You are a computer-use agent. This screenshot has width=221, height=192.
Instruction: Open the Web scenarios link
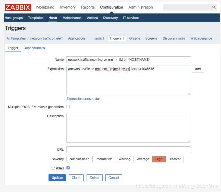point(201,38)
